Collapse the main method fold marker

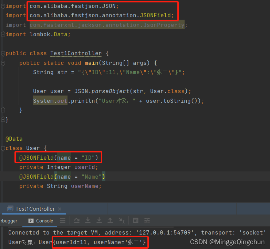click(3, 63)
